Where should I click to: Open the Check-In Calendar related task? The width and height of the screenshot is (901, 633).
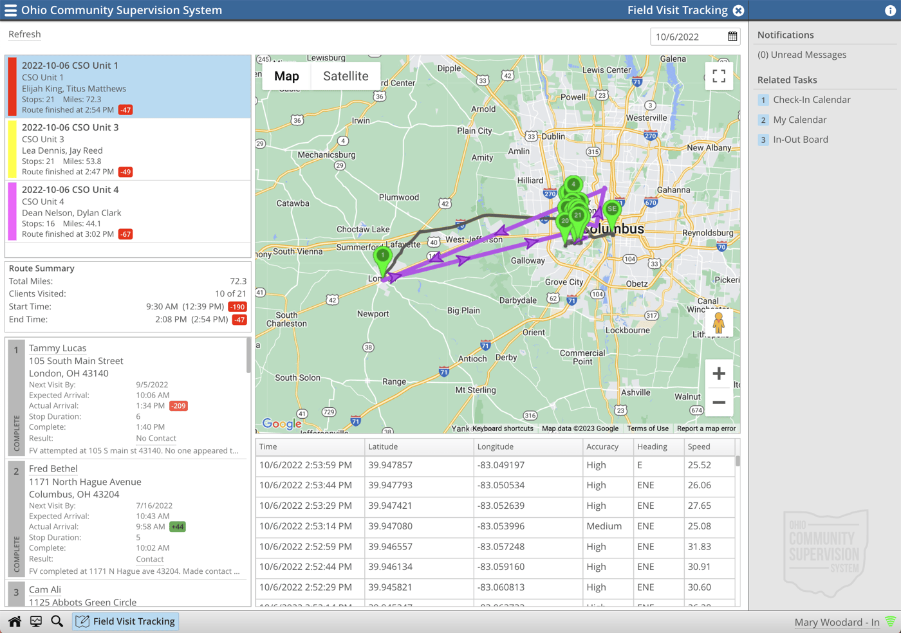click(812, 100)
